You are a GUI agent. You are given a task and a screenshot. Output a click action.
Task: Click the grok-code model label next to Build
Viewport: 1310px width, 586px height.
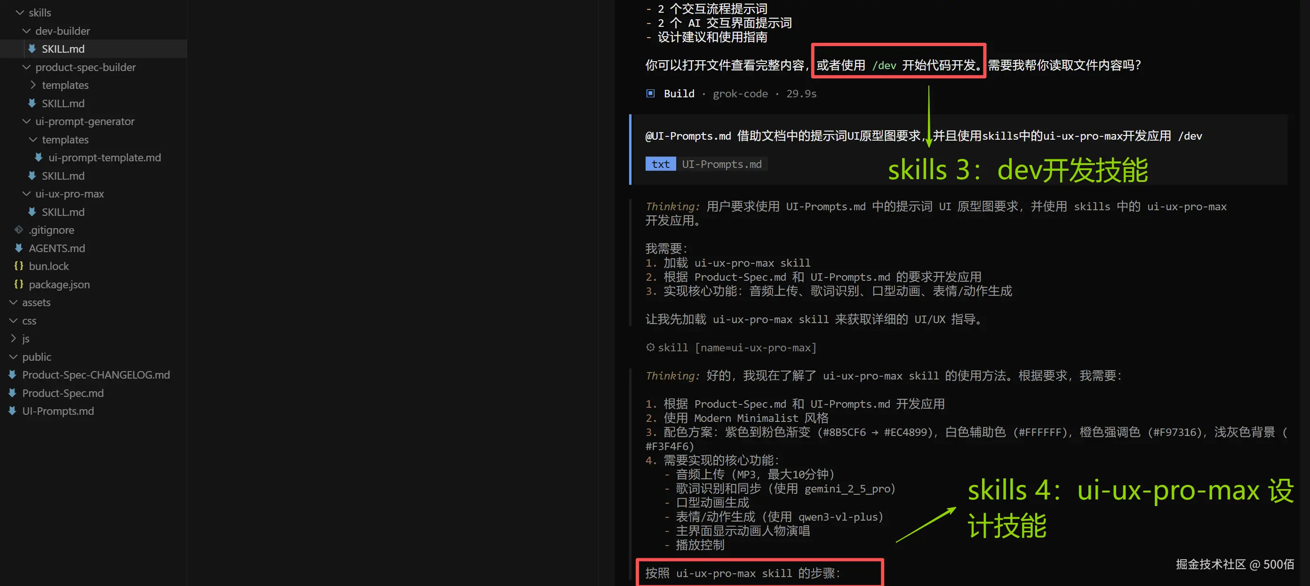click(740, 94)
